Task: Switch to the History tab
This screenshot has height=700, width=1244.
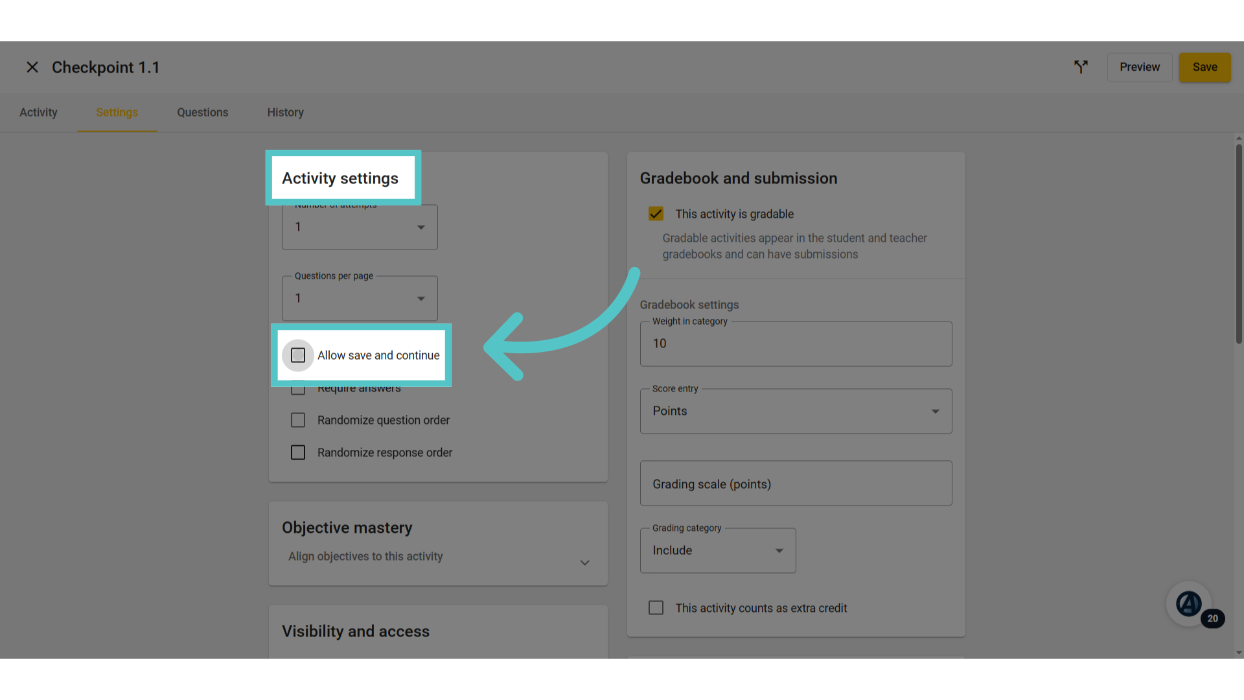Action: [286, 113]
